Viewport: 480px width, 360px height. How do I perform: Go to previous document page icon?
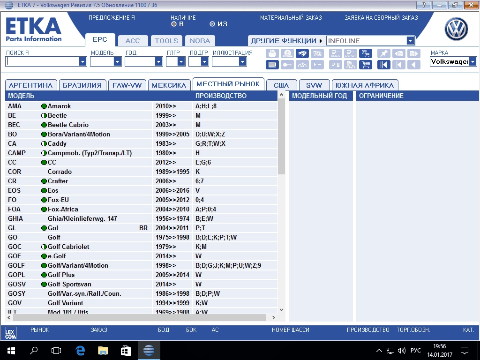[x=398, y=53]
